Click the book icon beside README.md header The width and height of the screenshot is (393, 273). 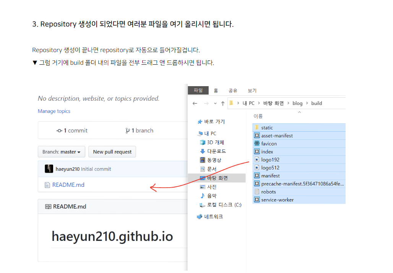pyautogui.click(x=48, y=206)
